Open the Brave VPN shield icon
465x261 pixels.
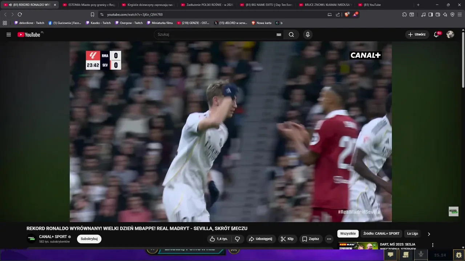pyautogui.click(x=452, y=14)
